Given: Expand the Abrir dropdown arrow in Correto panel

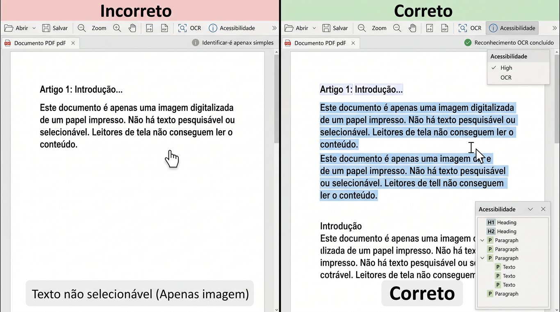Looking at the screenshot, I should 314,28.
